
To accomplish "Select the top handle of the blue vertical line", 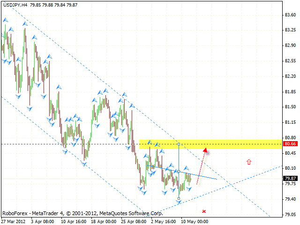I will 179,144.
